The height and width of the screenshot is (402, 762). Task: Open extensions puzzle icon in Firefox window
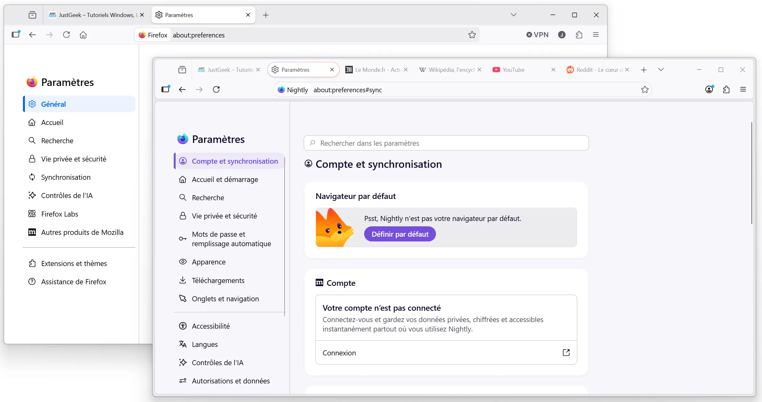(579, 35)
